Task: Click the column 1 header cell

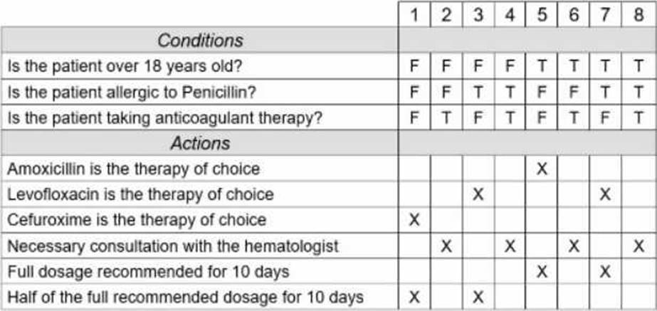Action: point(414,15)
